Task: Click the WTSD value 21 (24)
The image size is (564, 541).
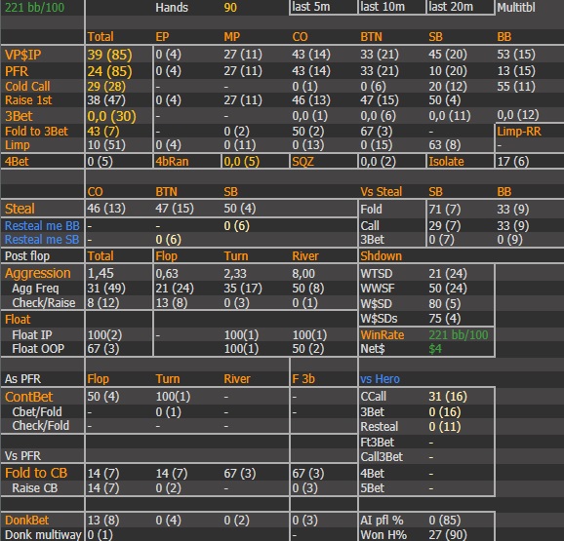Action: [x=448, y=273]
